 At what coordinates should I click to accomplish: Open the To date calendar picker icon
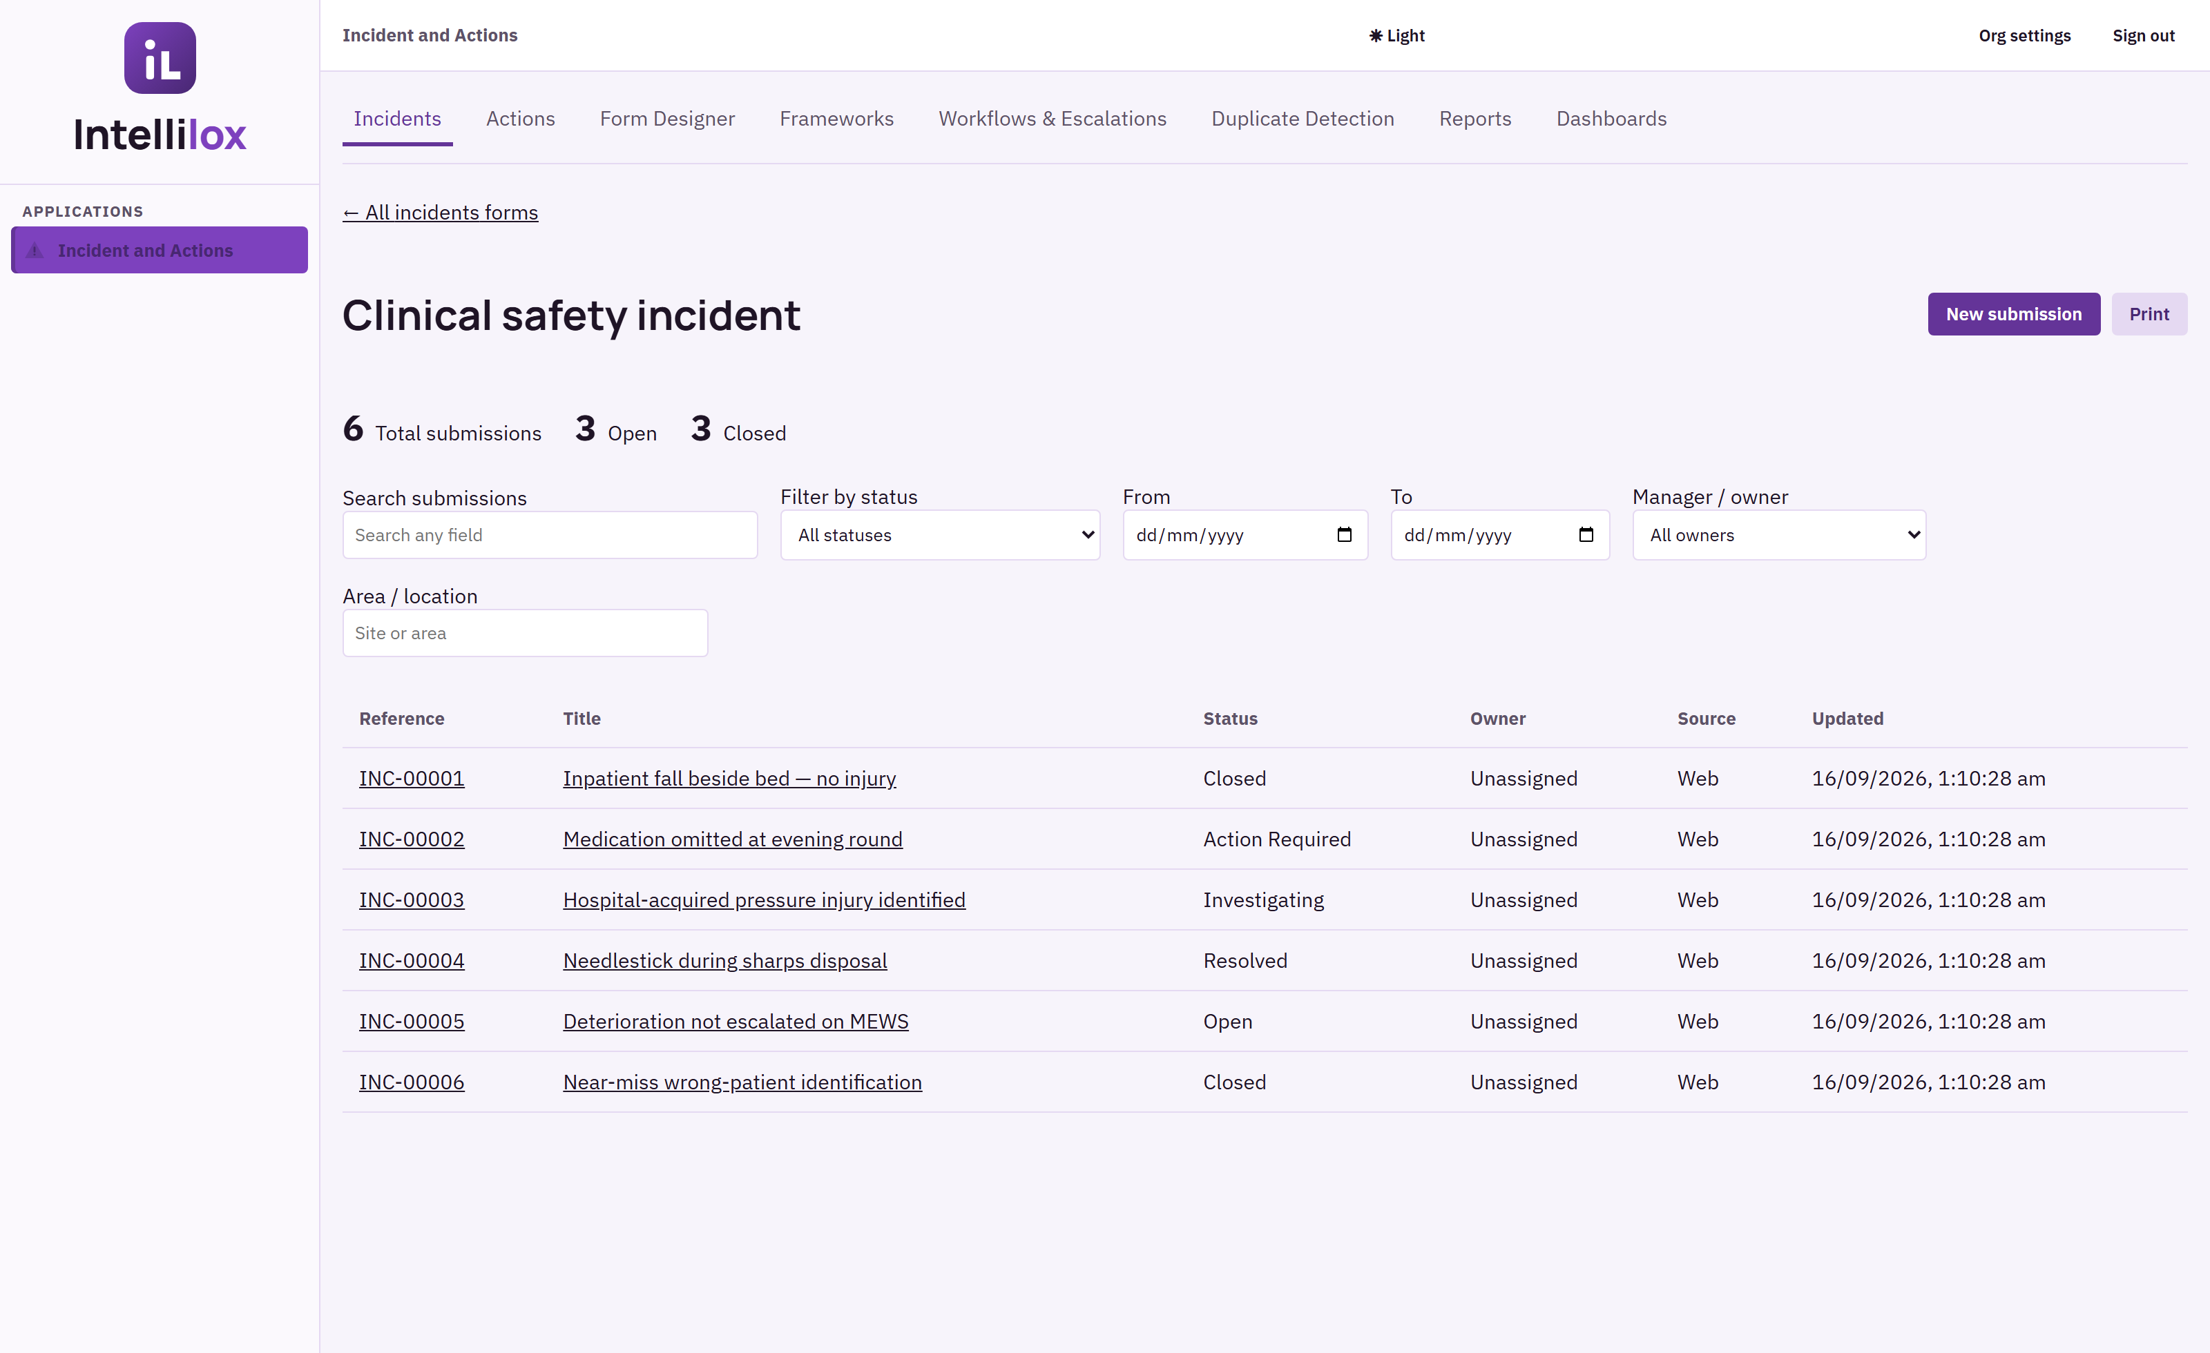[x=1586, y=535]
